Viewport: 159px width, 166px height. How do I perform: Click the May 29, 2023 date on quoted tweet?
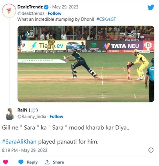pyautogui.click(x=65, y=7)
